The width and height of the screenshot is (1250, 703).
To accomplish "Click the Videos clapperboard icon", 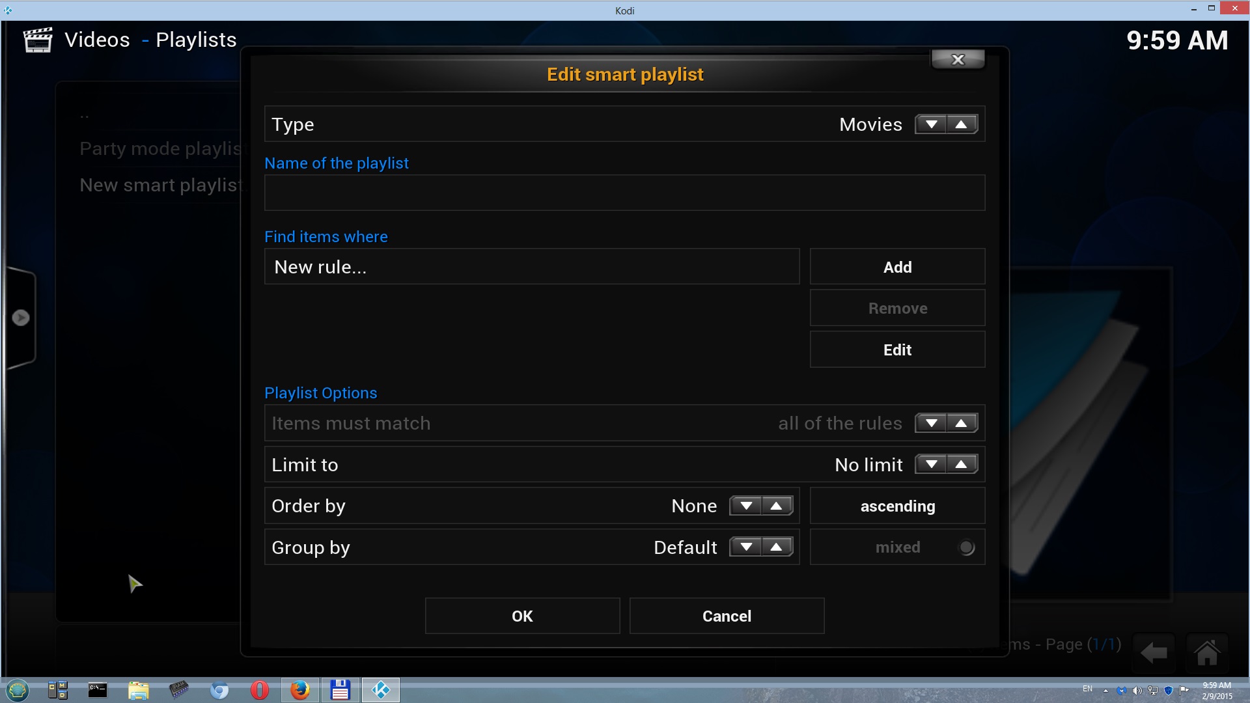I will click(x=38, y=40).
